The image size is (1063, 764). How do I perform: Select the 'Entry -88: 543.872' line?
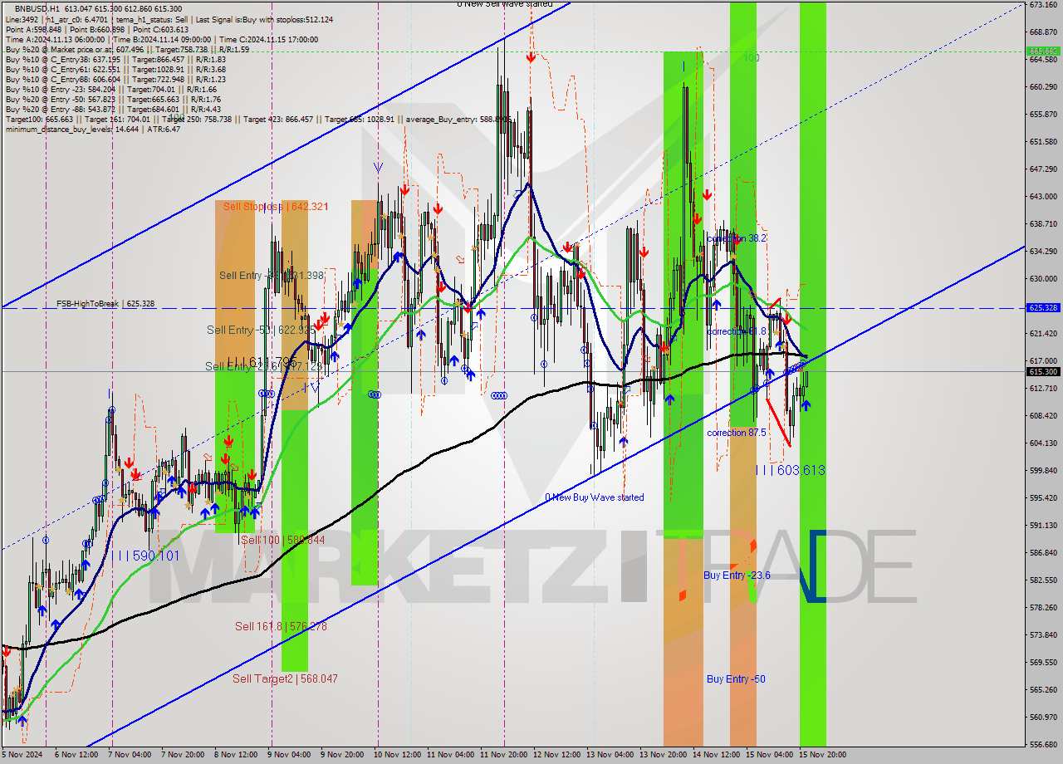113,109
